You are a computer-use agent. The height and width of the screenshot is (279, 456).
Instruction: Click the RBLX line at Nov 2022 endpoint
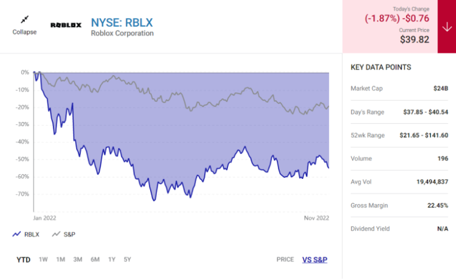(328, 167)
